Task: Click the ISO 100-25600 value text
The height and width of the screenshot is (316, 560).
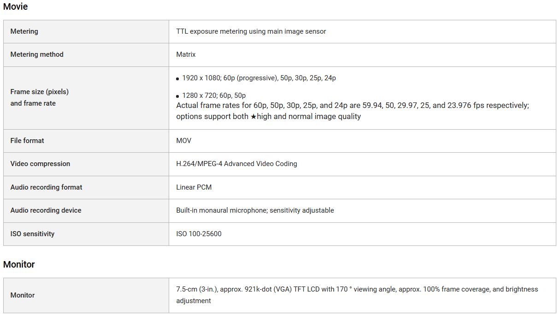Action: click(199, 234)
